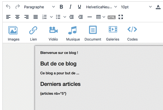
Task: Expand the table insert dropdown arrow
Action: click(x=104, y=17)
